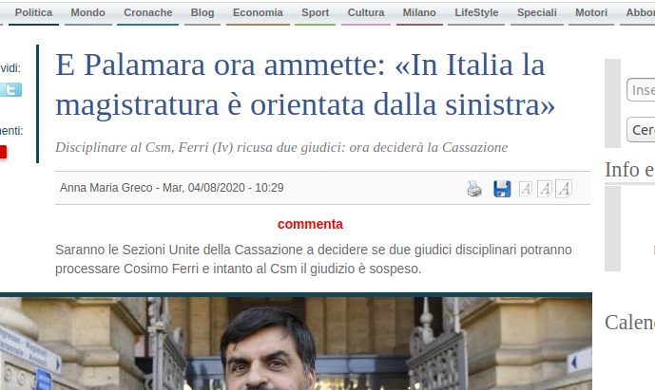
Task: Click the Palamara article photo
Action: point(296,344)
